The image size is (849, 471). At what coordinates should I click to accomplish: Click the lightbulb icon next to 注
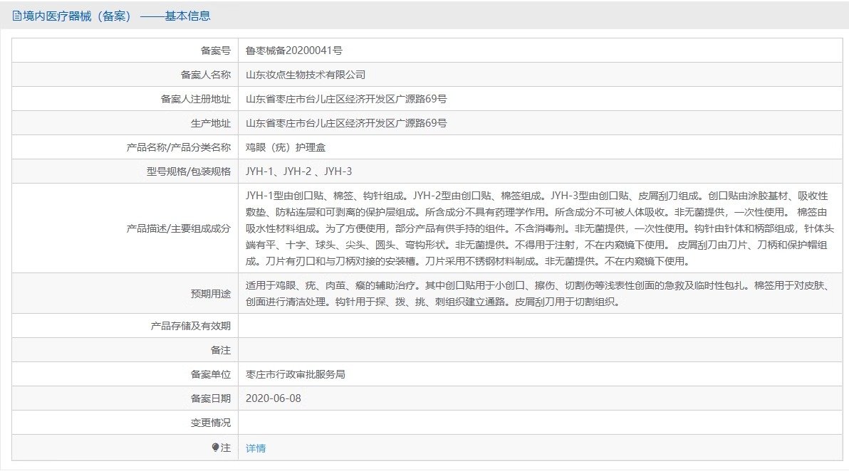click(x=216, y=448)
